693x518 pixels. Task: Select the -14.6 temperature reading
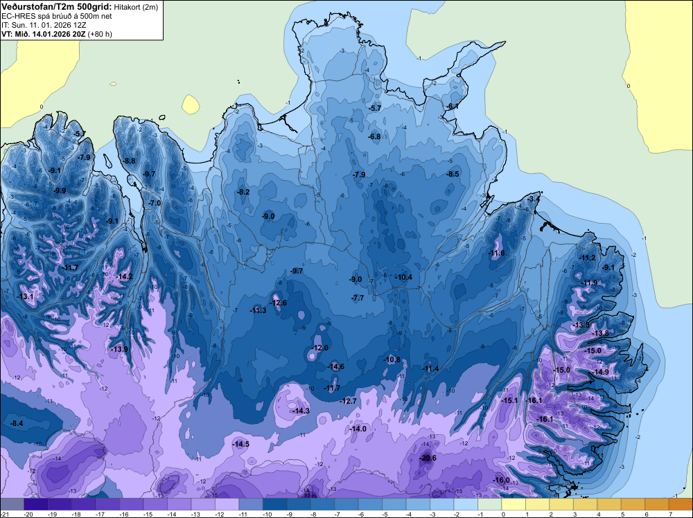pyautogui.click(x=335, y=366)
